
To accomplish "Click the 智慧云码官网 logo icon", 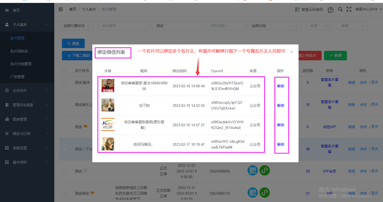I will click(297, 9).
